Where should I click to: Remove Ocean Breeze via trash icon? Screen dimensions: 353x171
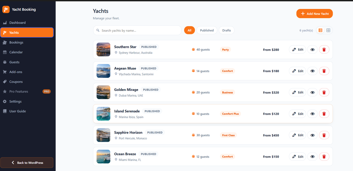tap(324, 157)
